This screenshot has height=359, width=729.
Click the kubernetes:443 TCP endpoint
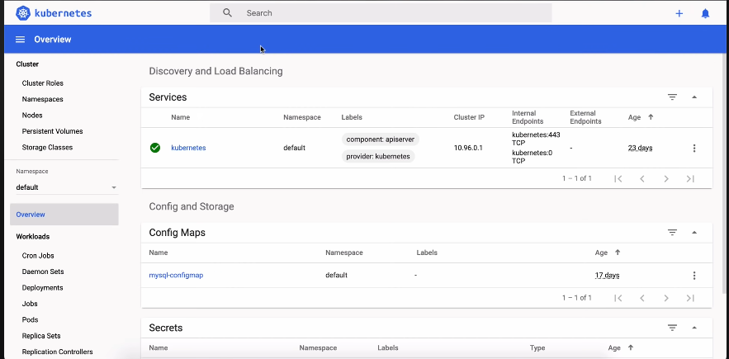point(536,139)
